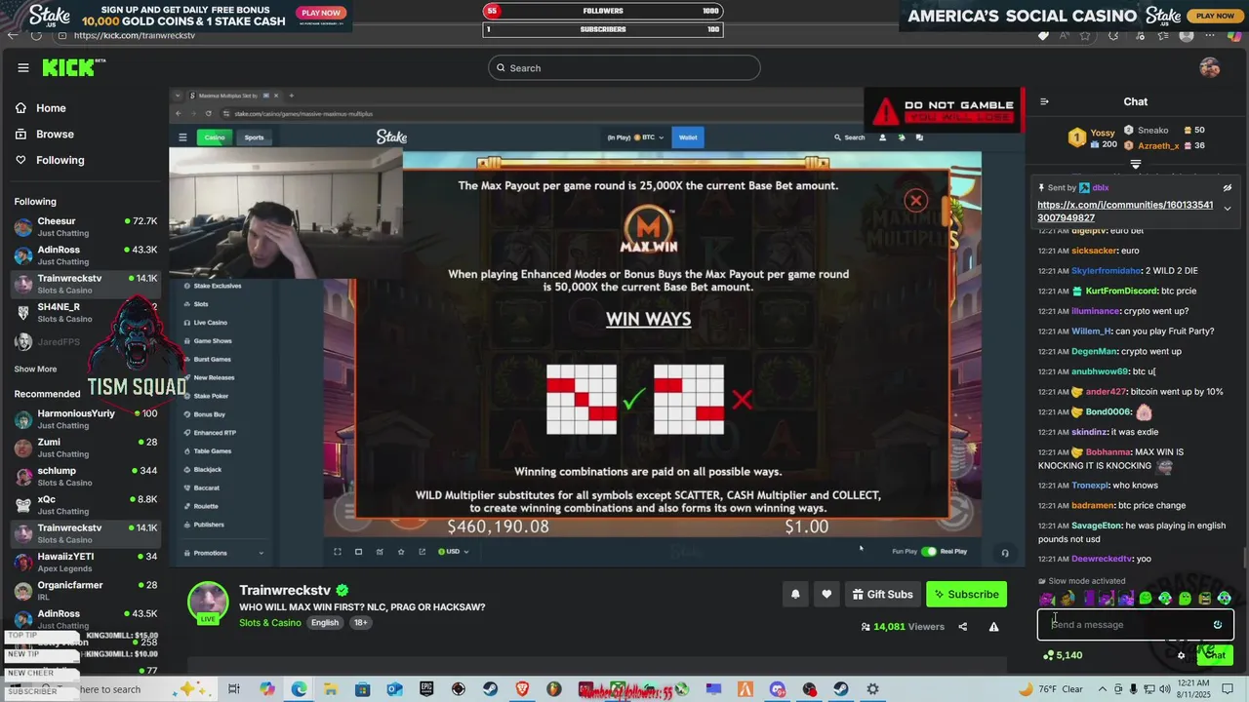Open the Kick hamburger menu
The height and width of the screenshot is (702, 1249).
coord(23,67)
